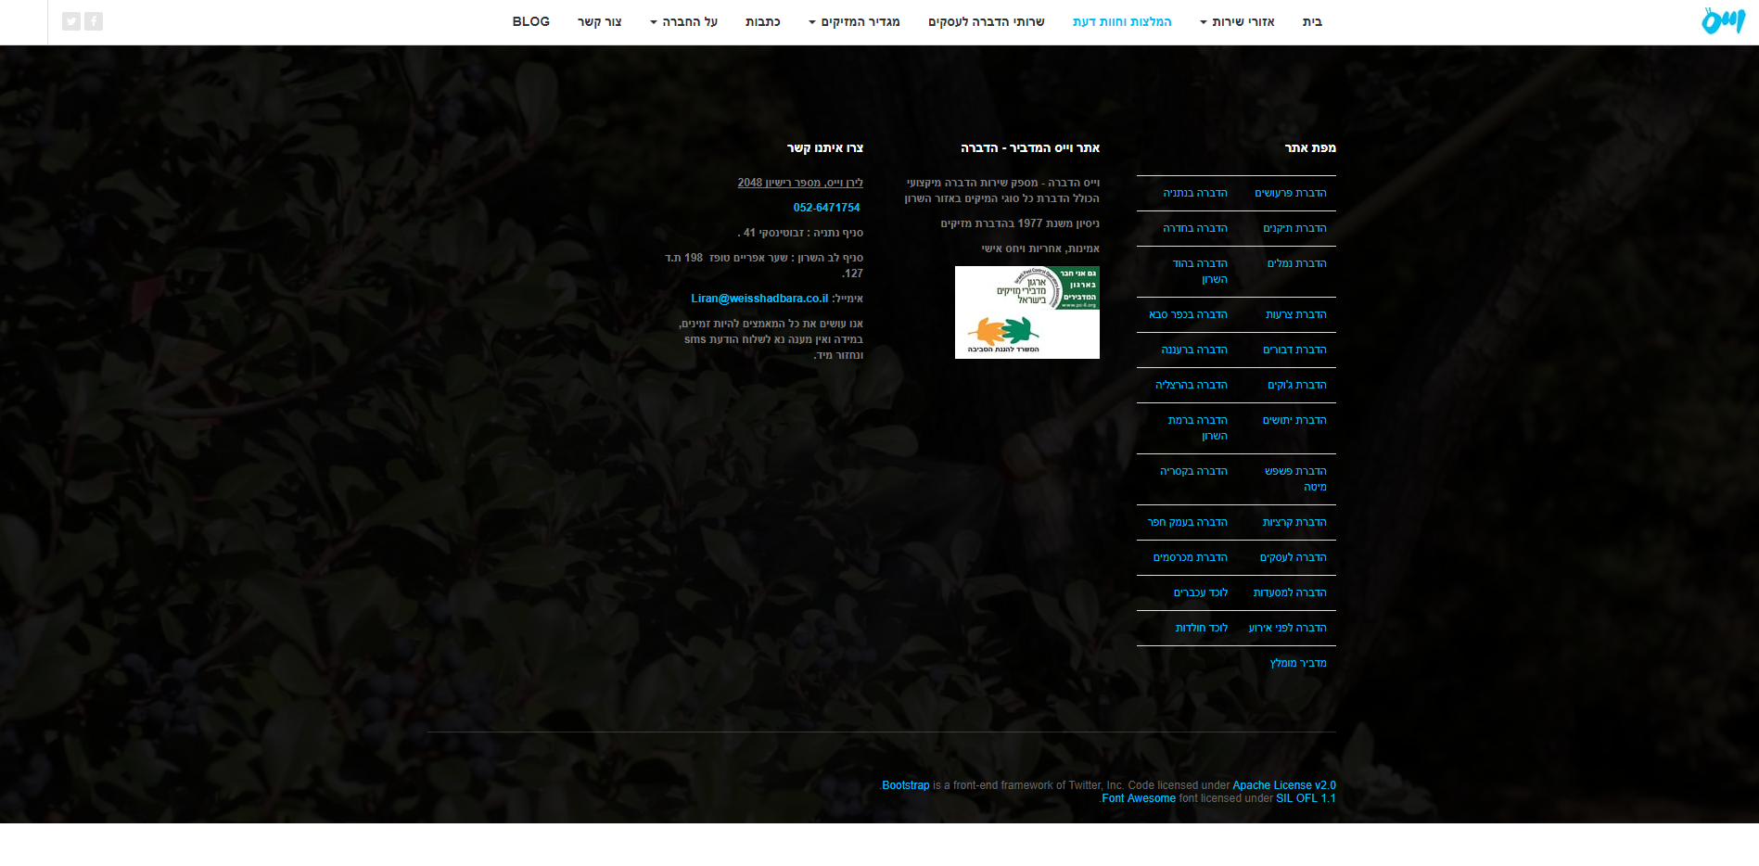The height and width of the screenshot is (866, 1759).
Task: Open the לוכד עכברים link
Action: pos(1201,592)
